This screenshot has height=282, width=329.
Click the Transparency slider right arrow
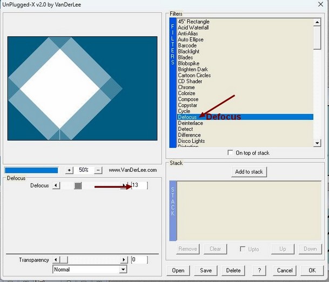point(124,260)
